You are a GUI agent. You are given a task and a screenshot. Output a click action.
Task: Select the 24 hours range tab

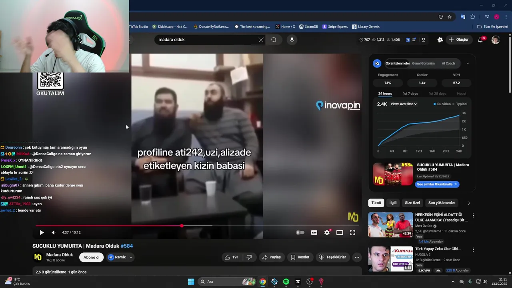pos(385,94)
